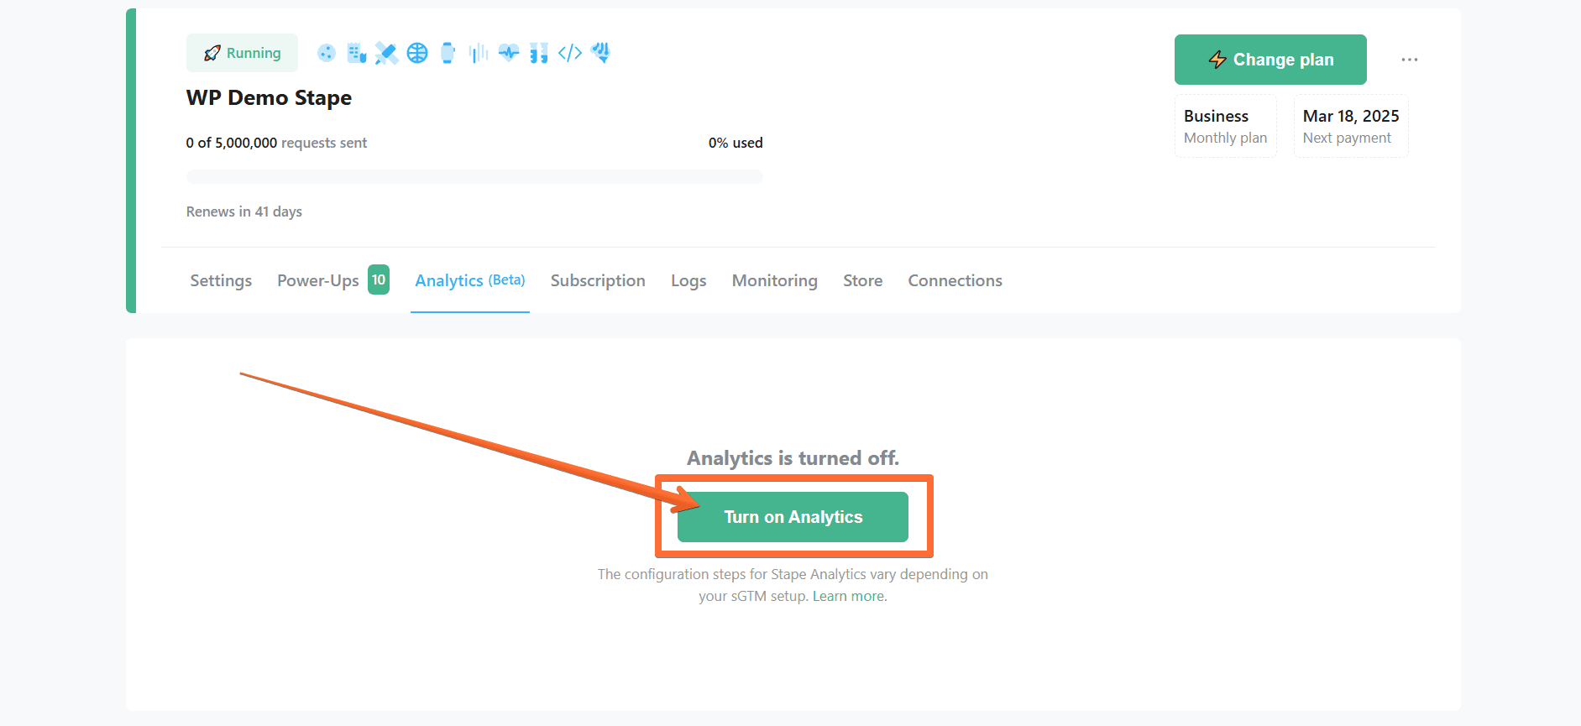Open the Settings tab
This screenshot has width=1581, height=726.
(x=221, y=280)
